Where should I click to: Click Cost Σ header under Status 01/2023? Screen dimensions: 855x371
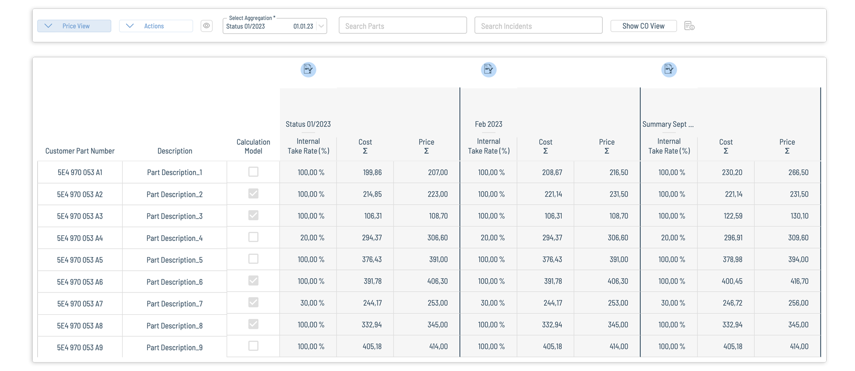[365, 146]
